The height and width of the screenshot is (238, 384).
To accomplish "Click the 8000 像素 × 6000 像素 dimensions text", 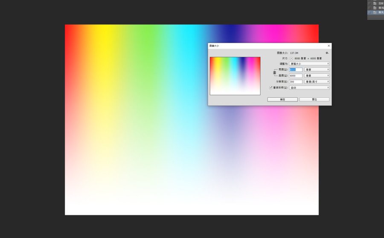I will [x=308, y=59].
